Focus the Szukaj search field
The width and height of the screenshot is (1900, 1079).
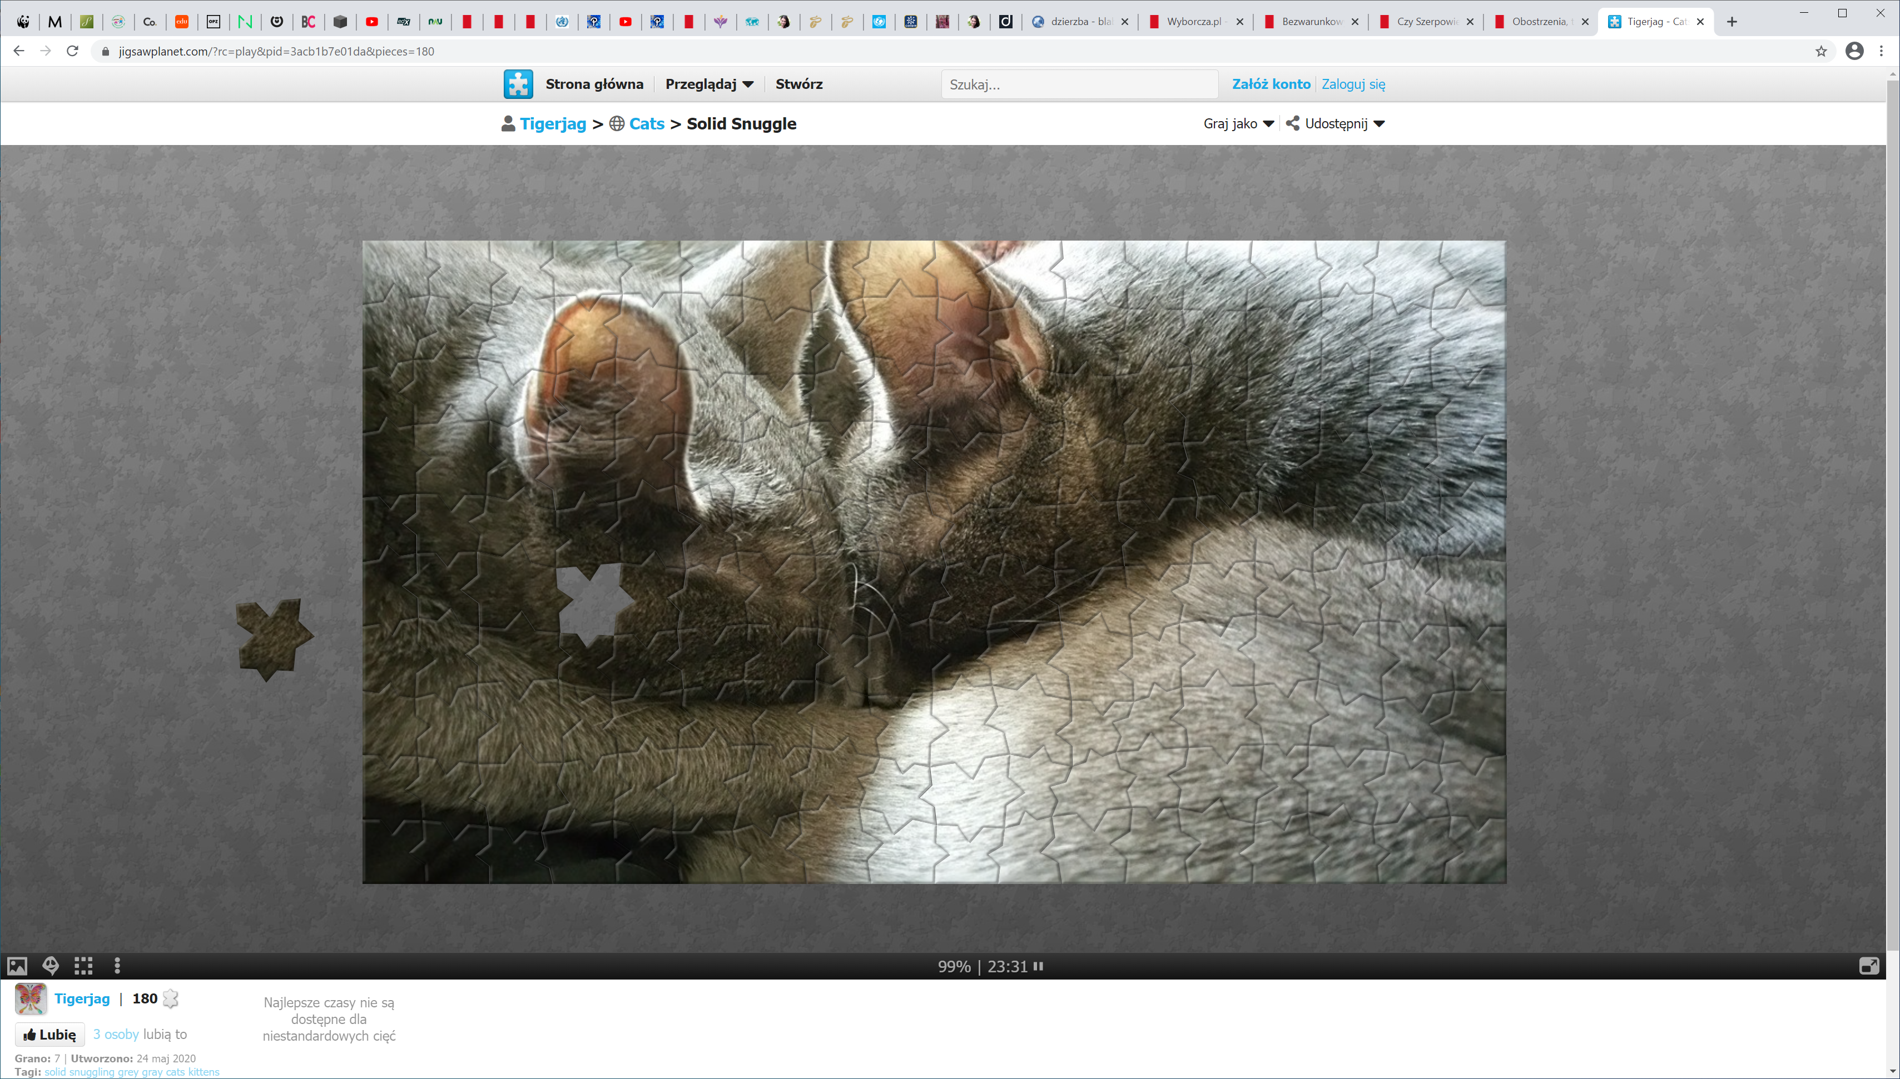tap(1078, 84)
